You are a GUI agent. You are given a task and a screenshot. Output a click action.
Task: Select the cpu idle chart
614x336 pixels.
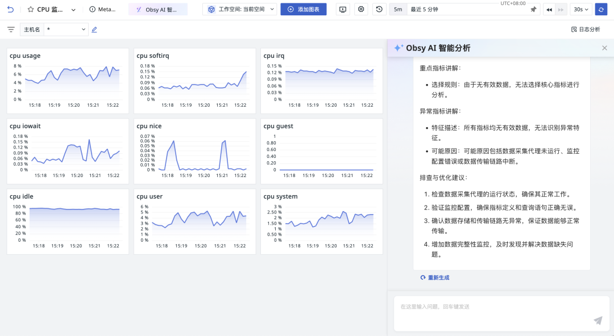pos(68,222)
